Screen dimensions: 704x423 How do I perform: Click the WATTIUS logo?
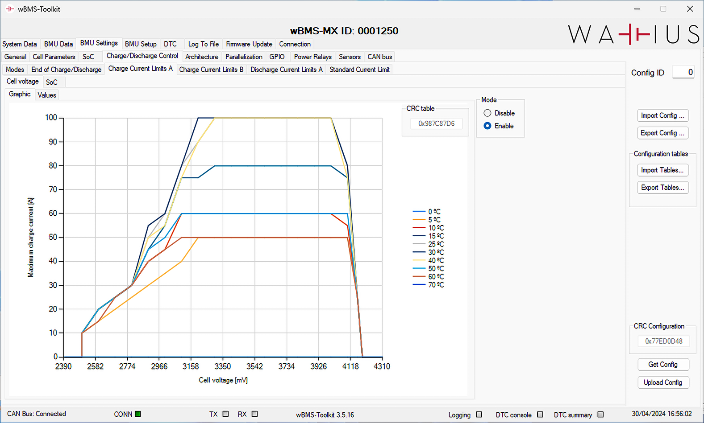(633, 35)
